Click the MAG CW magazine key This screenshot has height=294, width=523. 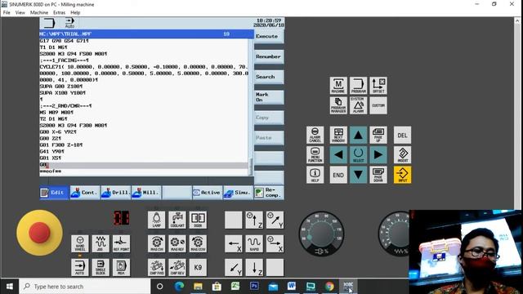156,243
